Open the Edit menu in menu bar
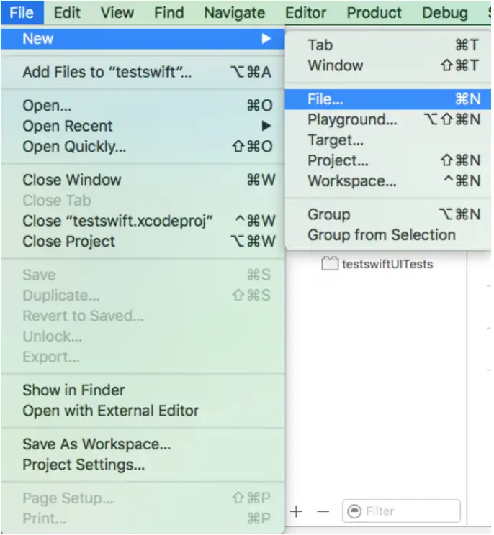This screenshot has width=494, height=535. tap(67, 13)
